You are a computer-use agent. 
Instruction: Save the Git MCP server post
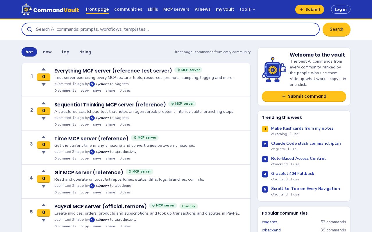tap(97, 192)
